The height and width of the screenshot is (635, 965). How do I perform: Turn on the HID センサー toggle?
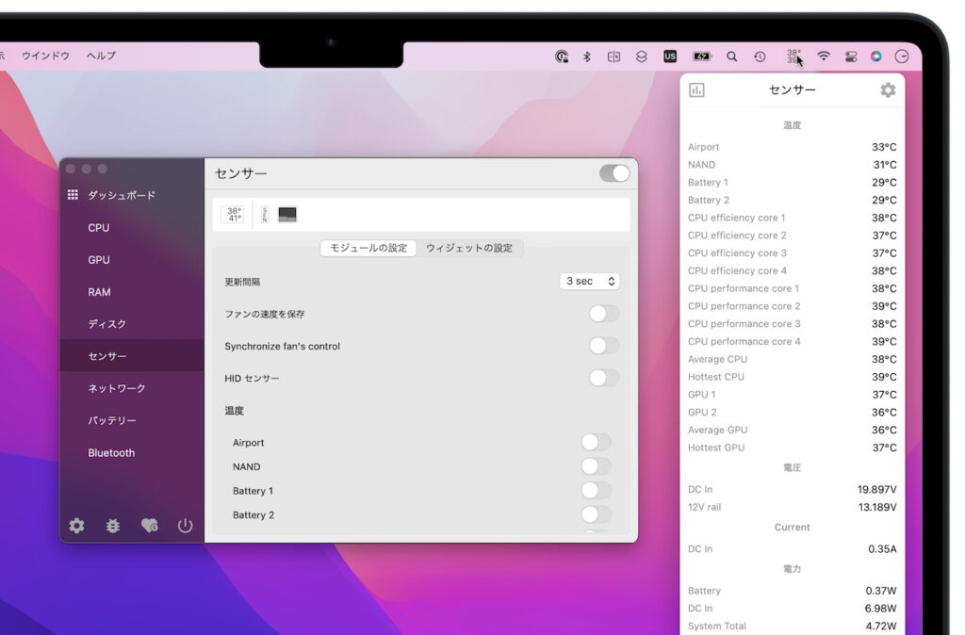(x=603, y=378)
